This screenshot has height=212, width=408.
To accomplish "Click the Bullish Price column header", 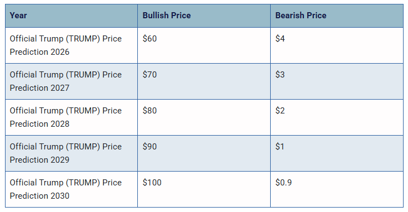I will point(204,15).
